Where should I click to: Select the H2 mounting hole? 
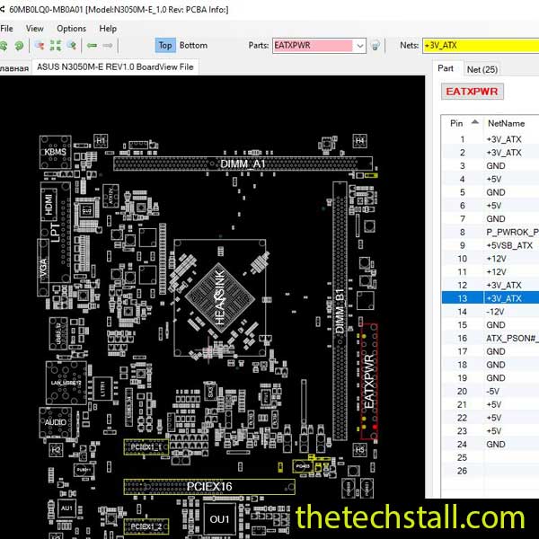56,450
